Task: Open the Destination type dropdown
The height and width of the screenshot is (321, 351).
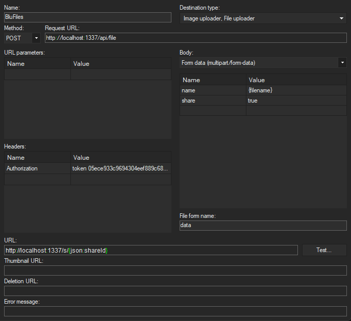Action: (x=263, y=18)
